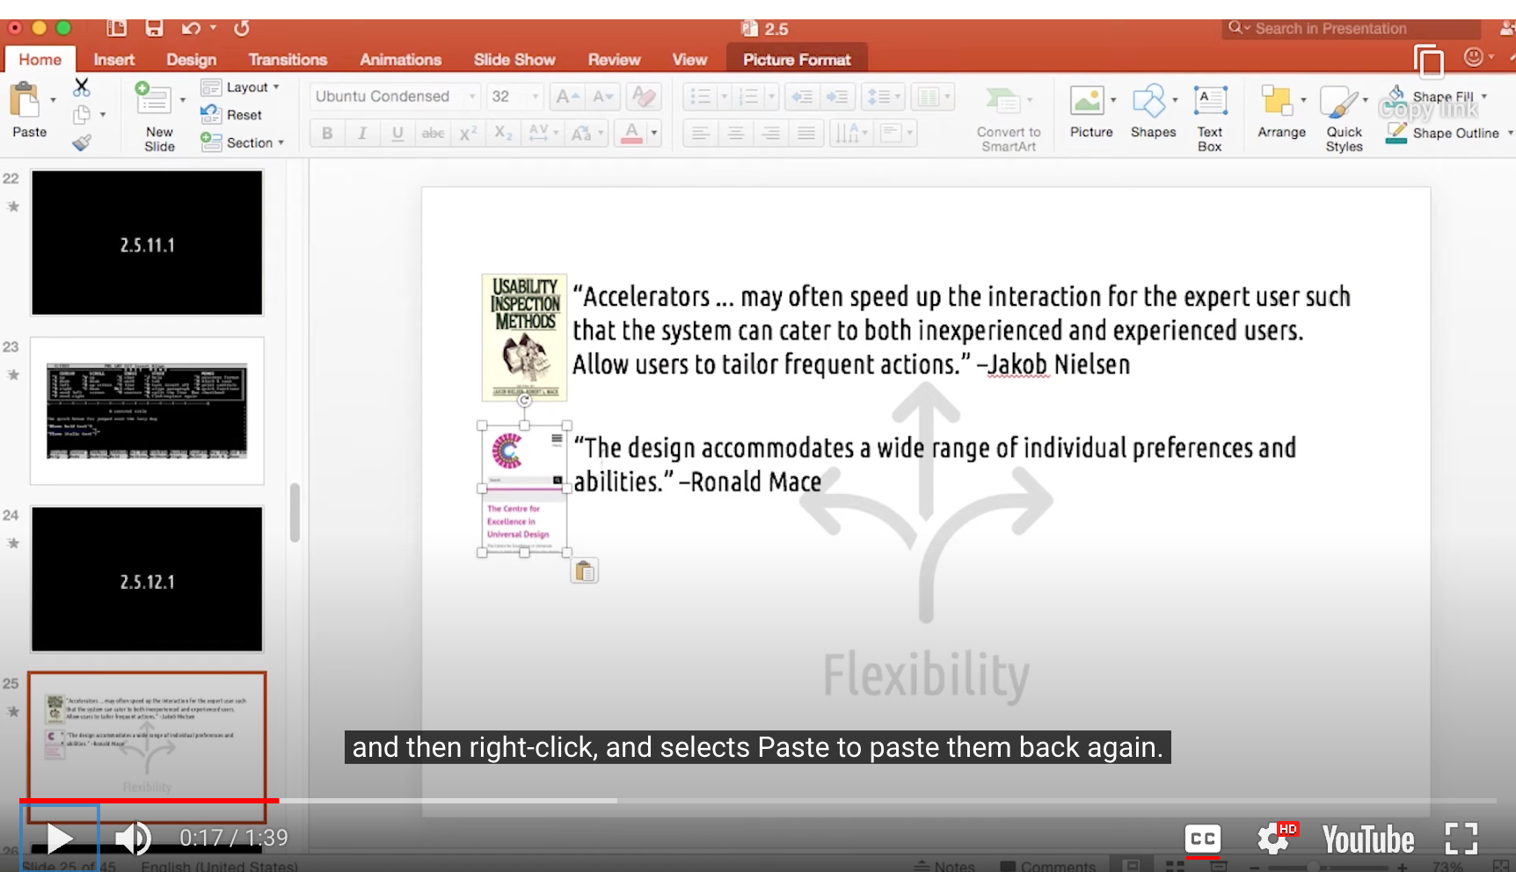Click the paste options clipboard on slide
This screenshot has width=1516, height=872.
pyautogui.click(x=585, y=571)
